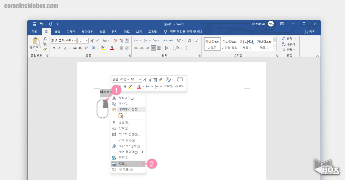Click the bulleted list icon
Screen dimensions: 345x180
pos(136,40)
